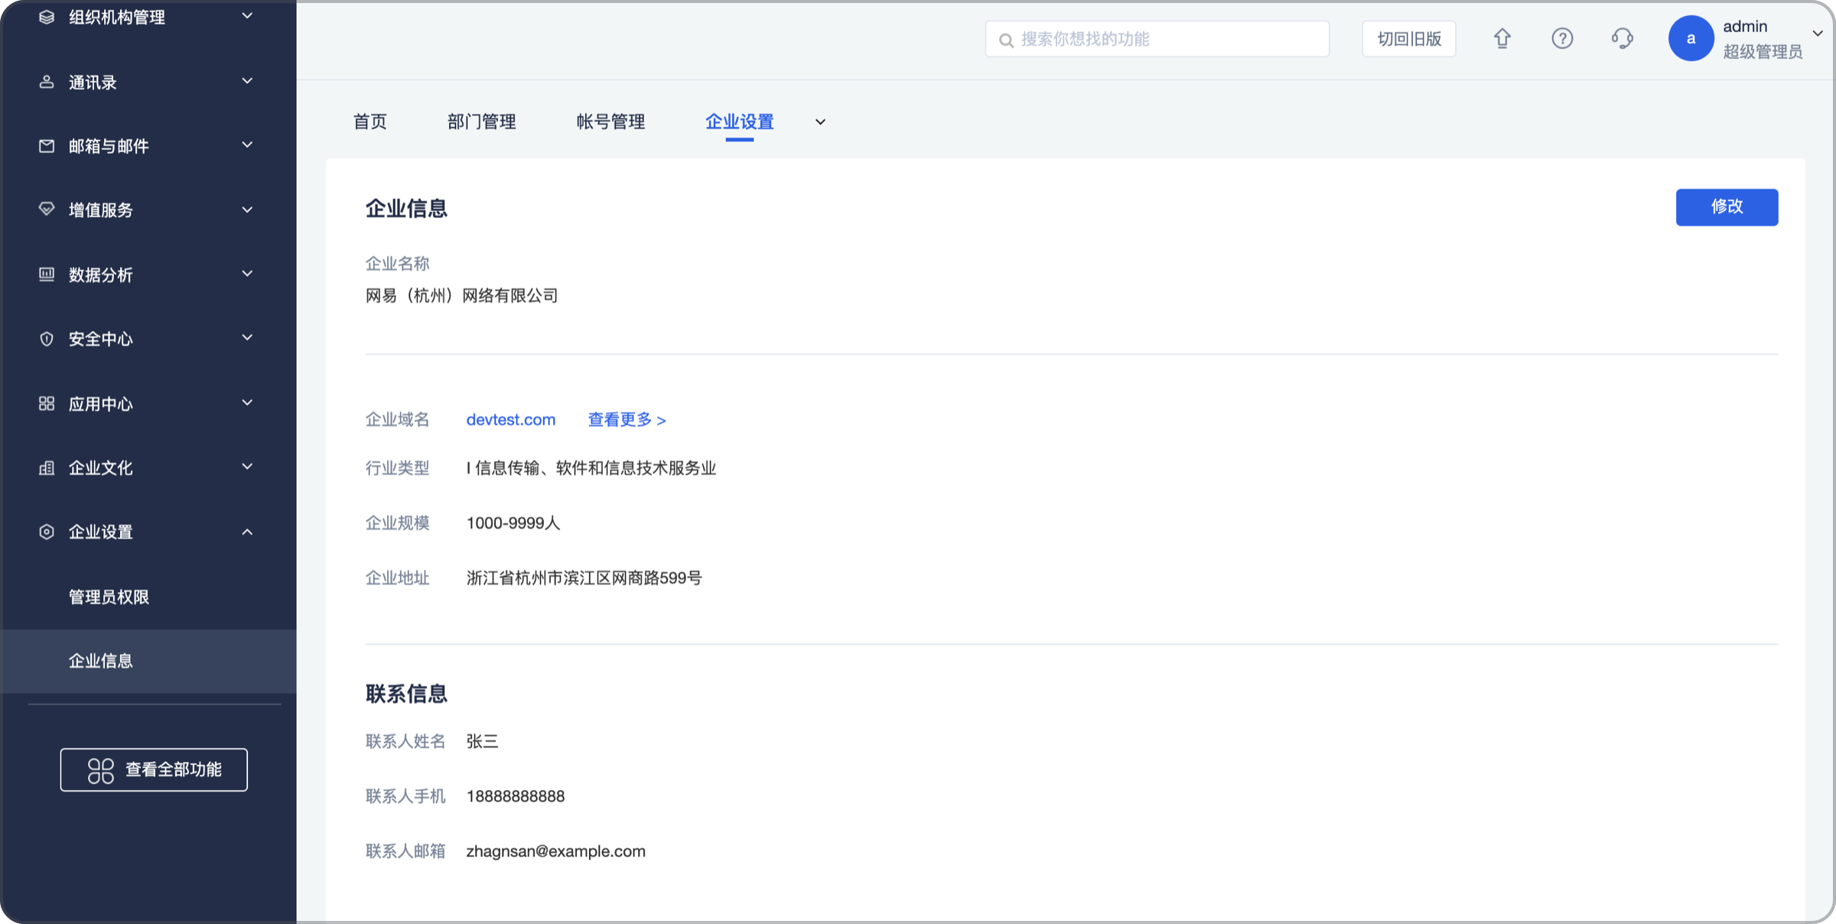Expand the 组织机构管理 sidebar menu
The height and width of the screenshot is (924, 1836).
click(x=247, y=16)
